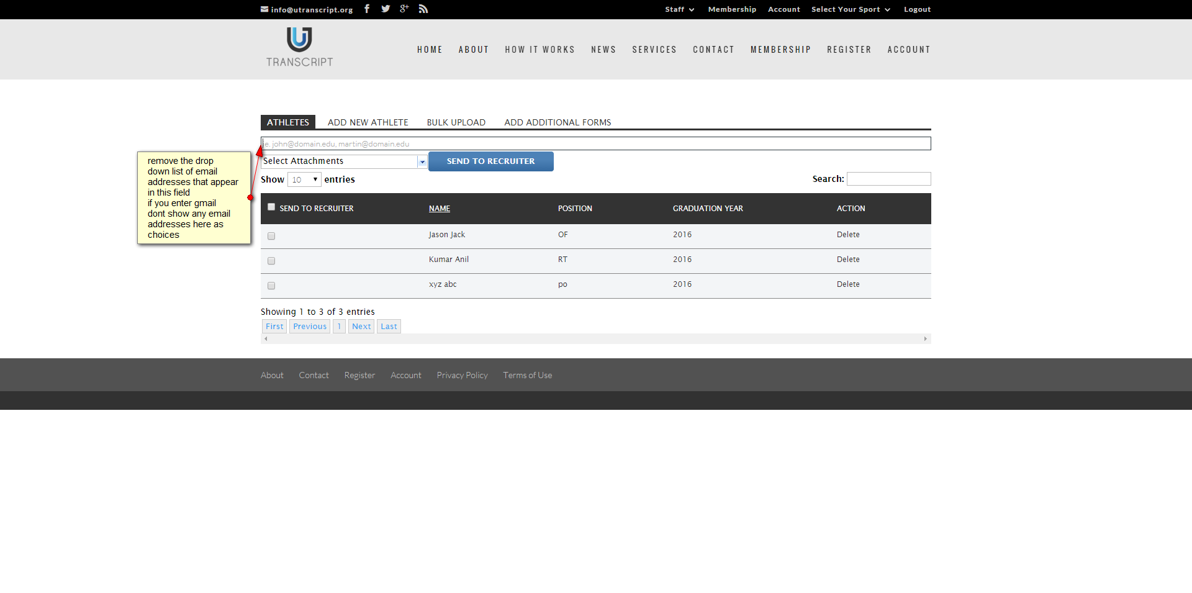Click the Next pagination button

(361, 327)
